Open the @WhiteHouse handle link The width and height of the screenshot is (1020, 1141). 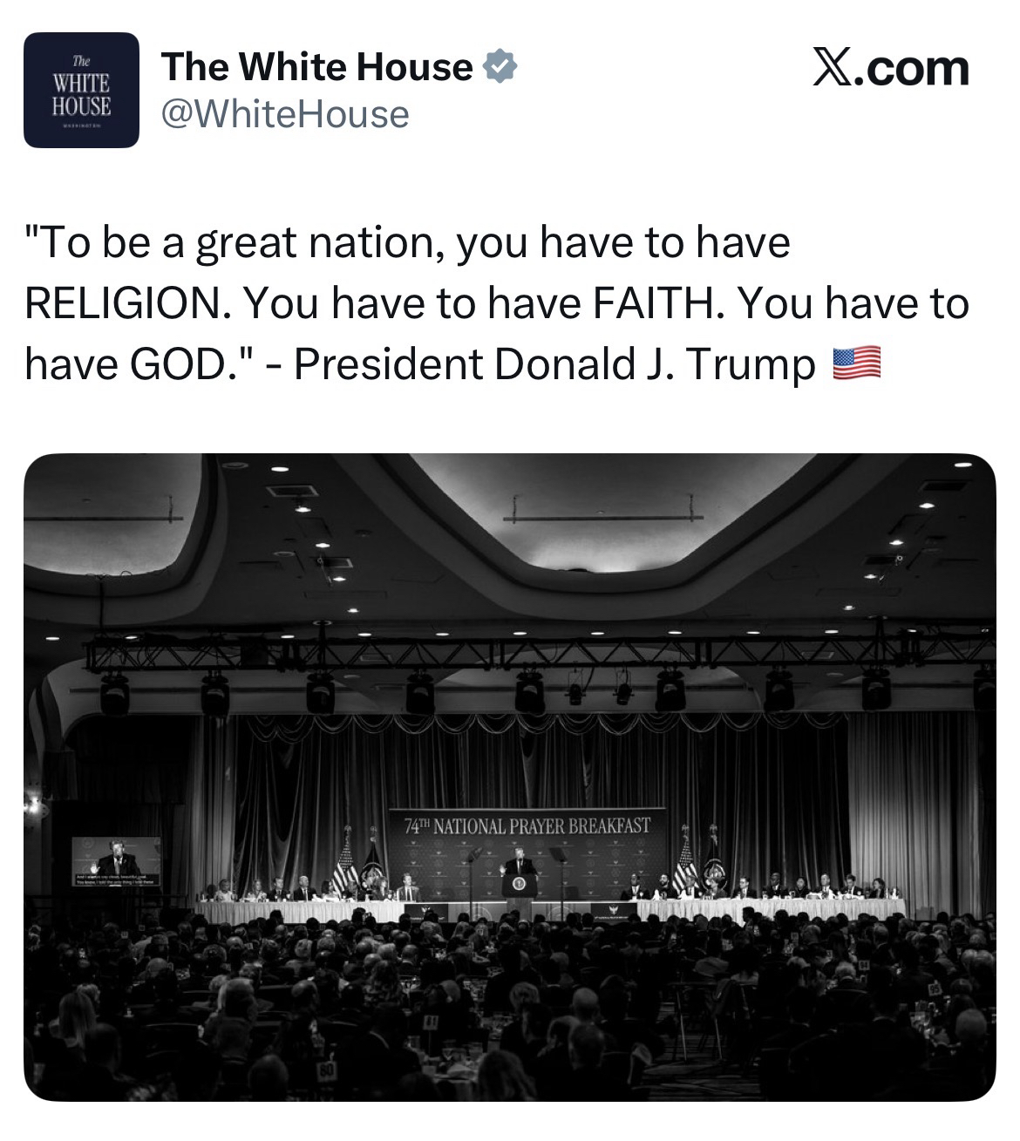pos(285,114)
